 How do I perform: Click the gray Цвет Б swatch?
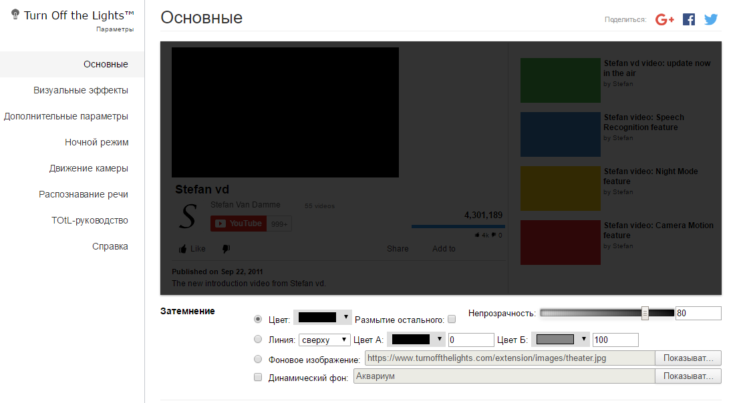coord(555,339)
